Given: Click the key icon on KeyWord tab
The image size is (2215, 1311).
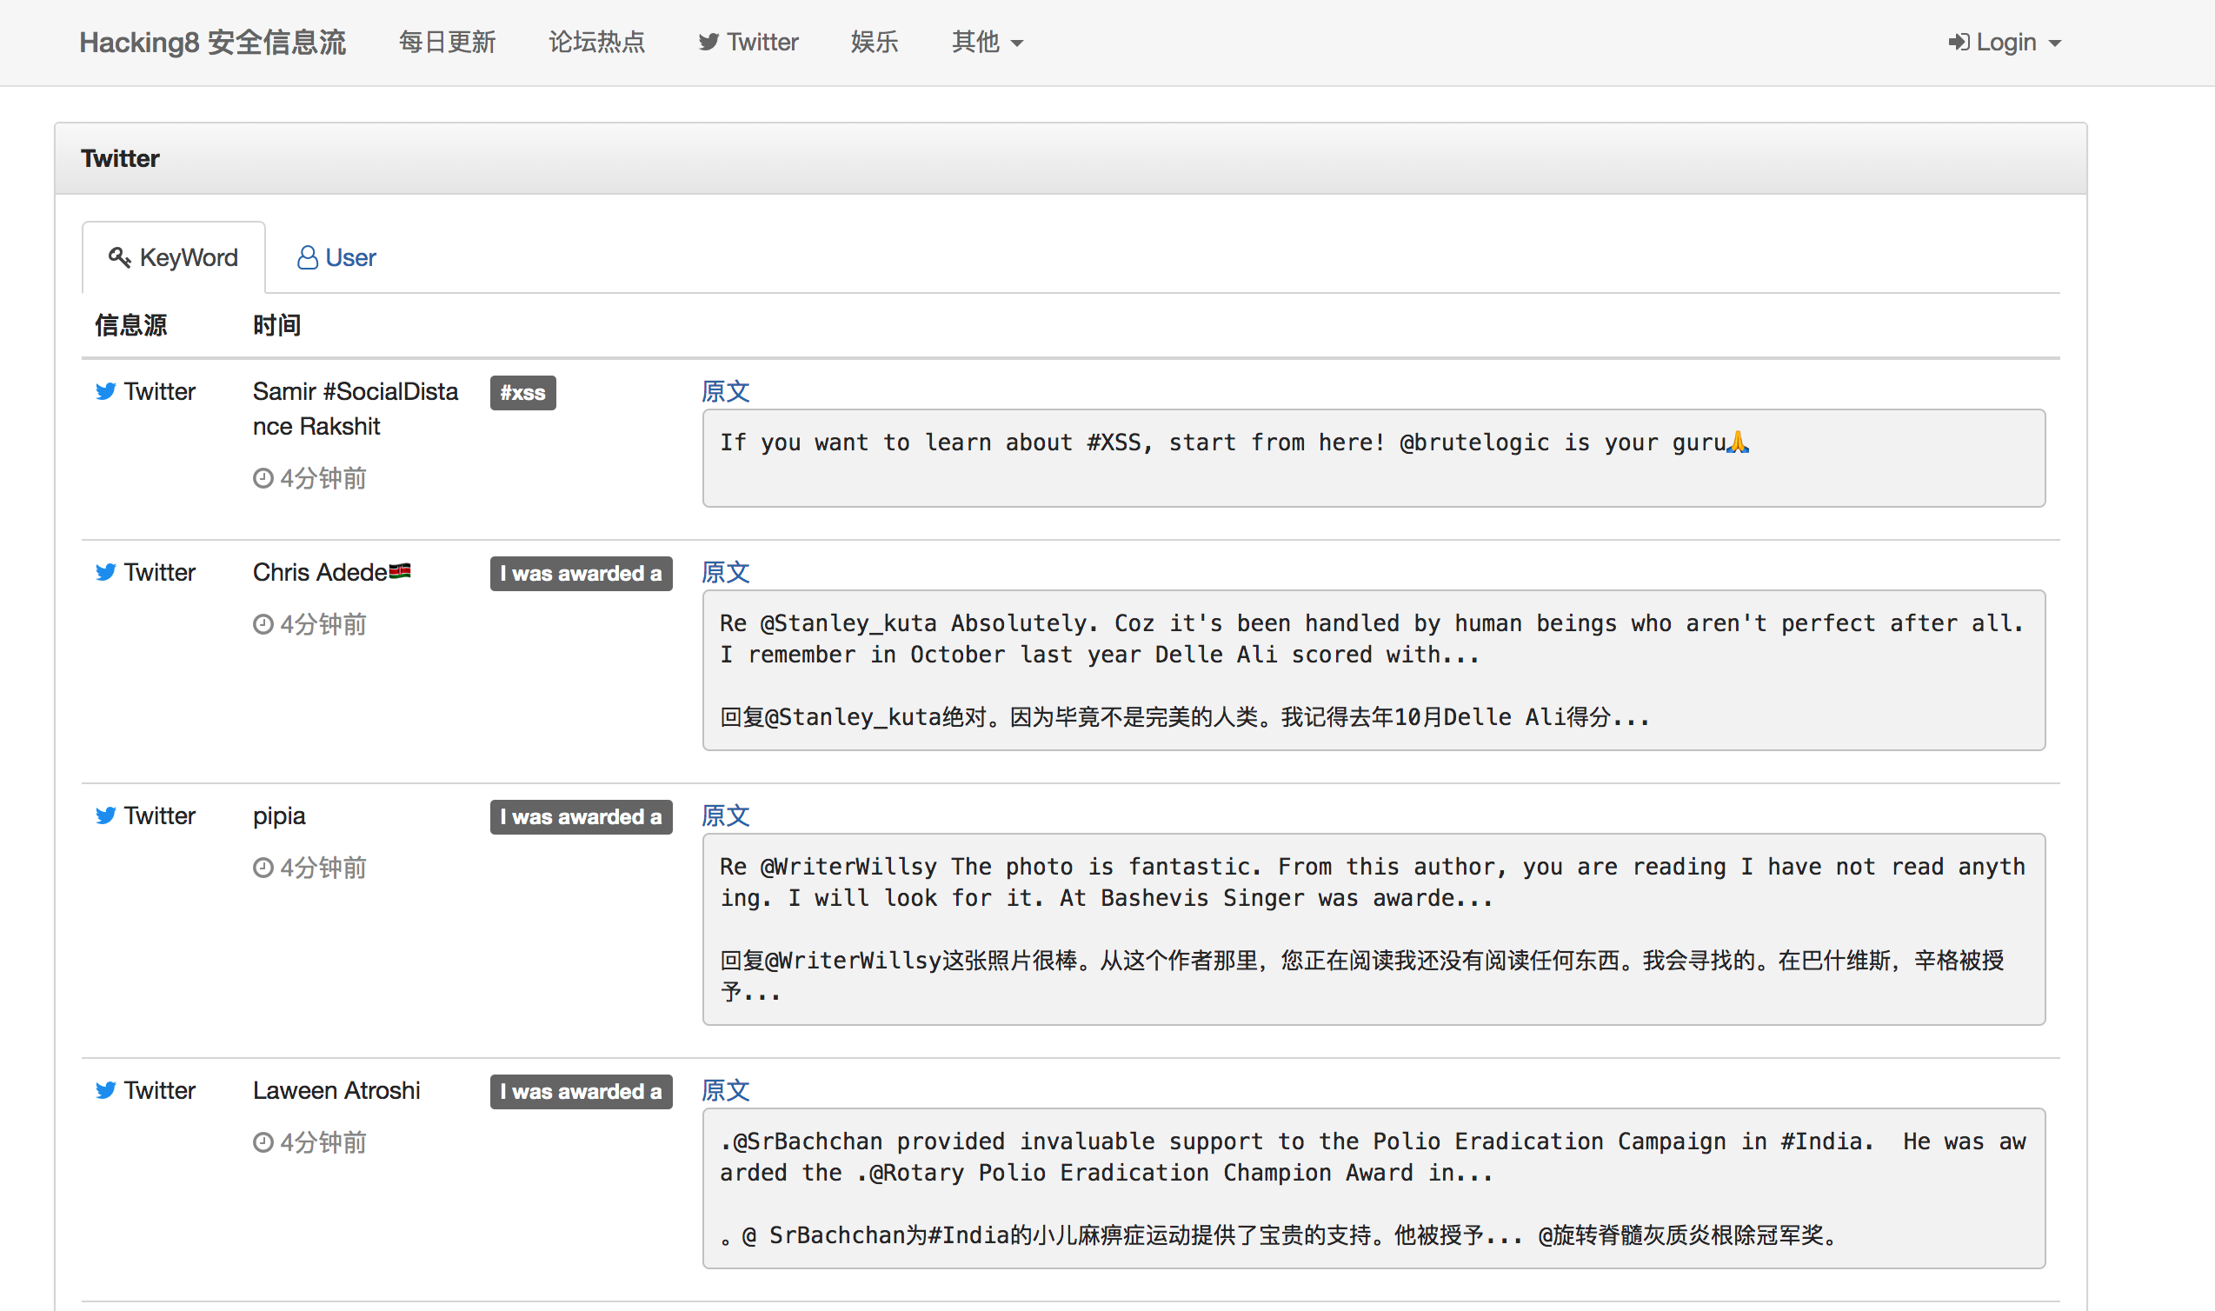Looking at the screenshot, I should point(120,257).
